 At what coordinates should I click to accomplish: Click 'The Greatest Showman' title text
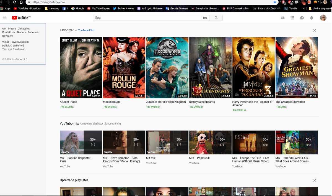pyautogui.click(x=290, y=102)
